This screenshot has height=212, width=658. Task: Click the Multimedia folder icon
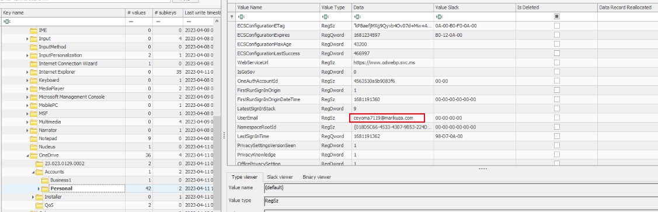coord(33,122)
